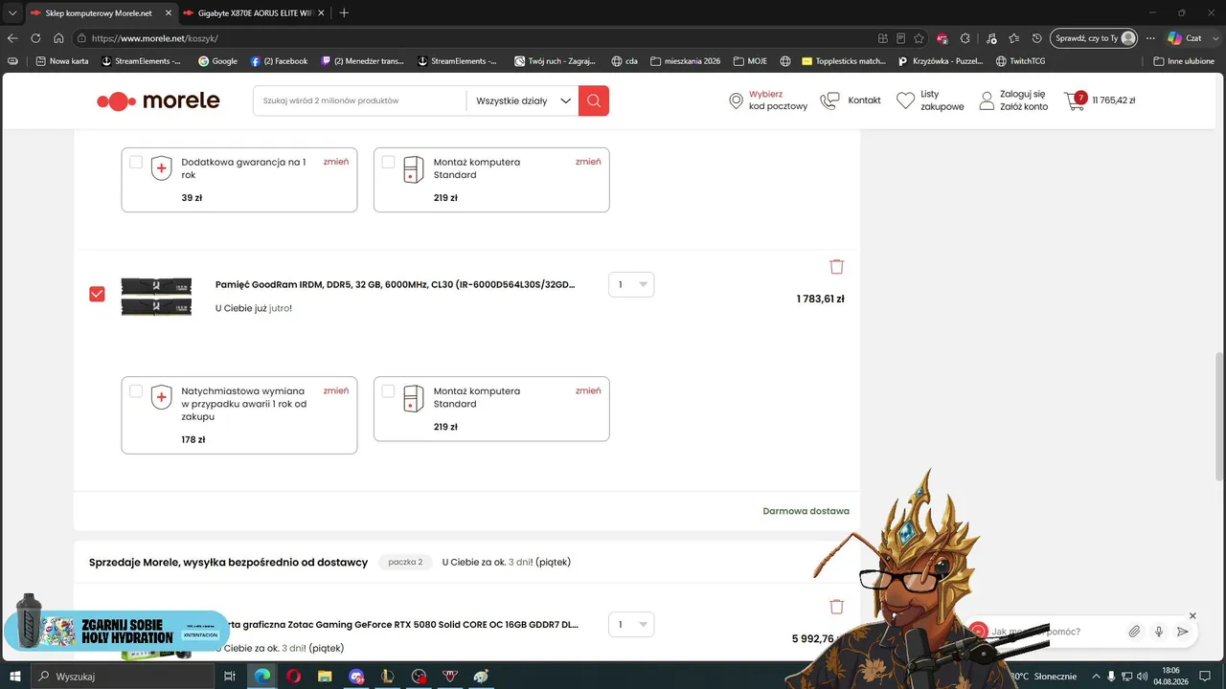Open the mieszkania 2026 bookmark folder
Image resolution: width=1226 pixels, height=689 pixels.
point(685,61)
